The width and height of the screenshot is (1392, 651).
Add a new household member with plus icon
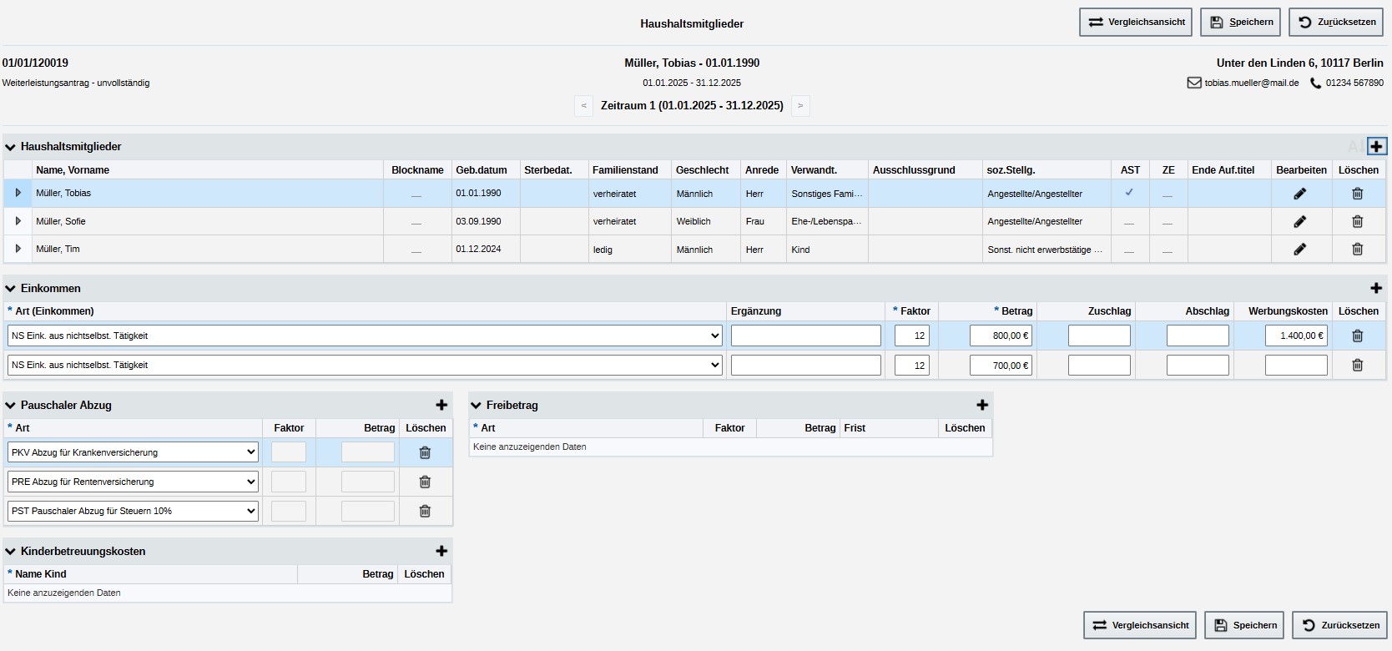1376,147
